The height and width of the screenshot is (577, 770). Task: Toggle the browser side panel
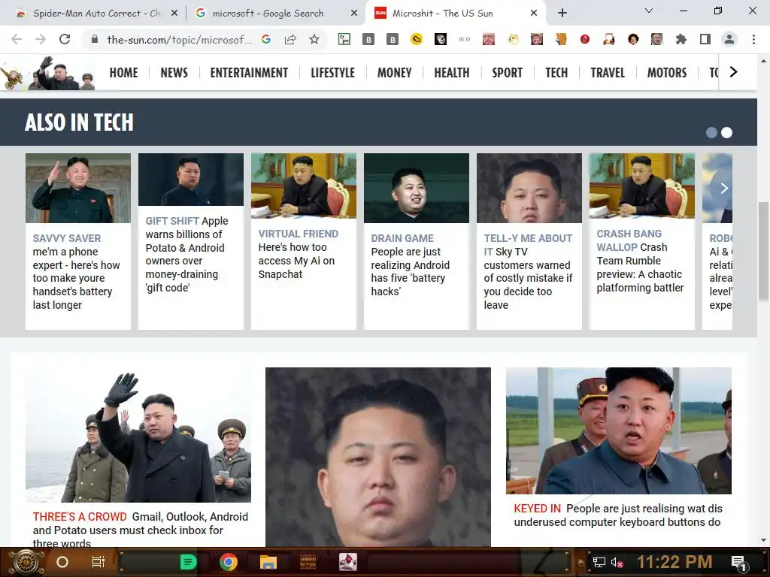[705, 39]
